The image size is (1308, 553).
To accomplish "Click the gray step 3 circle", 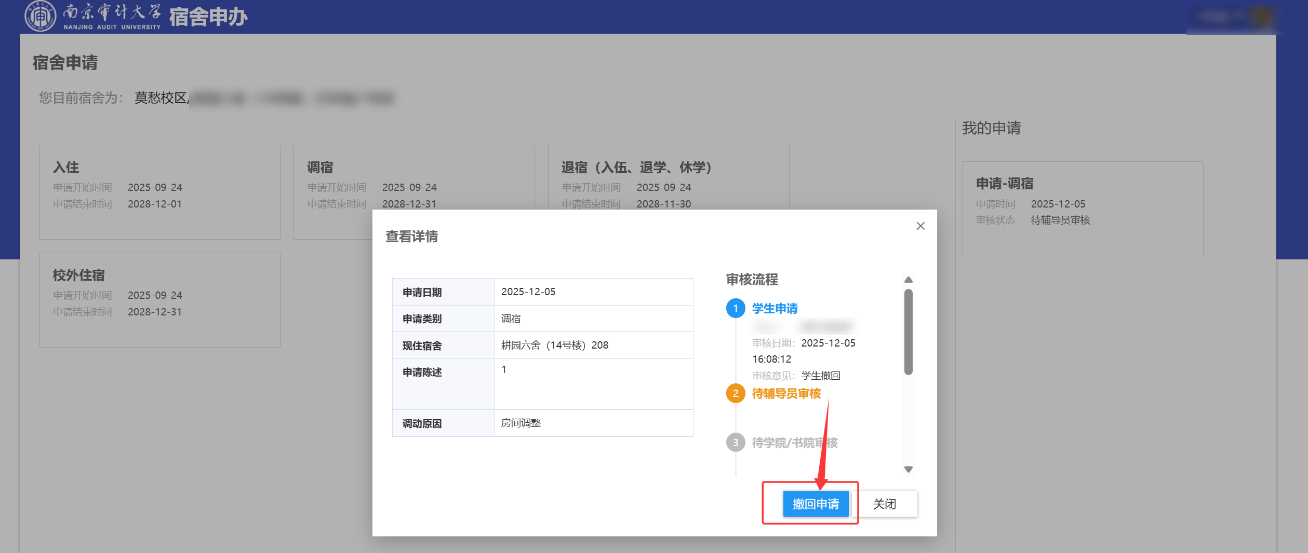I will (735, 443).
